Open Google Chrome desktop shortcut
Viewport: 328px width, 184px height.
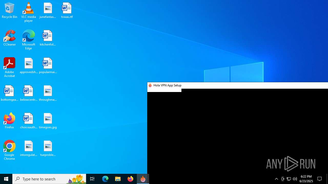coord(9,150)
